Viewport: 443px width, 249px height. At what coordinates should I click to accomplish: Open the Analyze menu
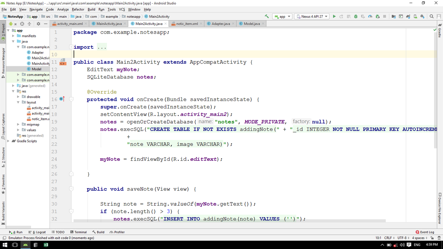click(63, 9)
